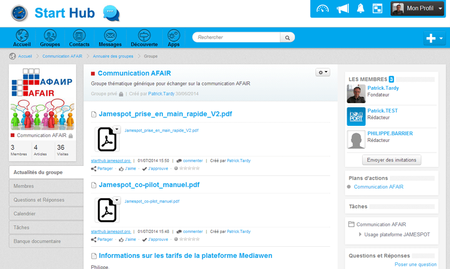Select Calendrier in the sidebar menu
The height and width of the screenshot is (269, 450).
(x=46, y=214)
